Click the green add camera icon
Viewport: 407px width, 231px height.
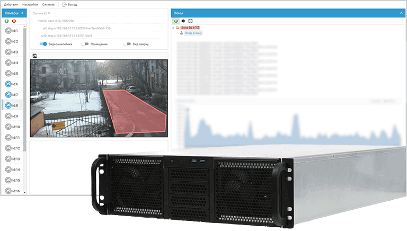pos(6,21)
